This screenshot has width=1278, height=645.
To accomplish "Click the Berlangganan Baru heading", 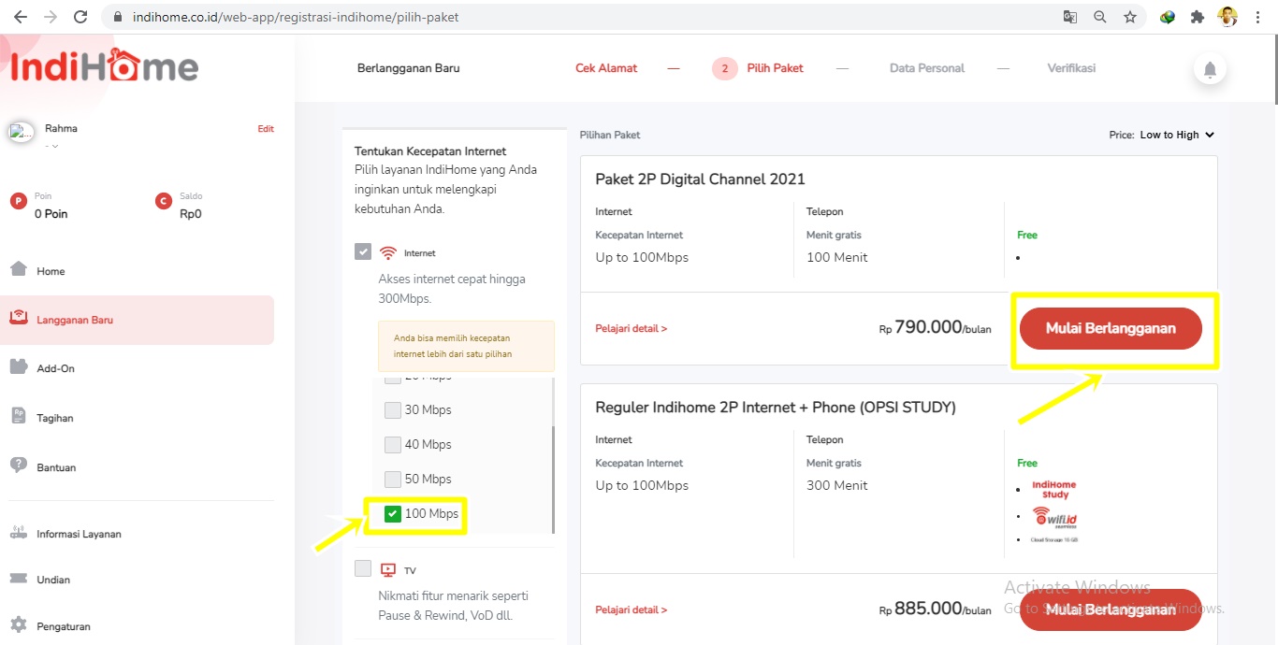I will click(409, 68).
